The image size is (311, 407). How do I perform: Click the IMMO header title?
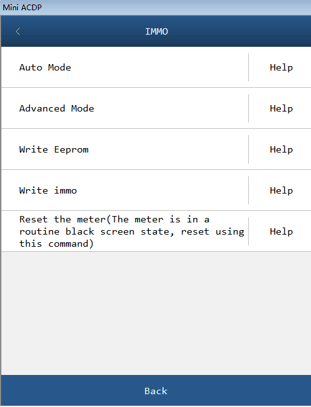click(156, 31)
